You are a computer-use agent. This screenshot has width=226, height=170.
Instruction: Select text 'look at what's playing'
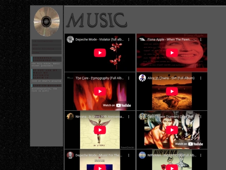coord(46,81)
